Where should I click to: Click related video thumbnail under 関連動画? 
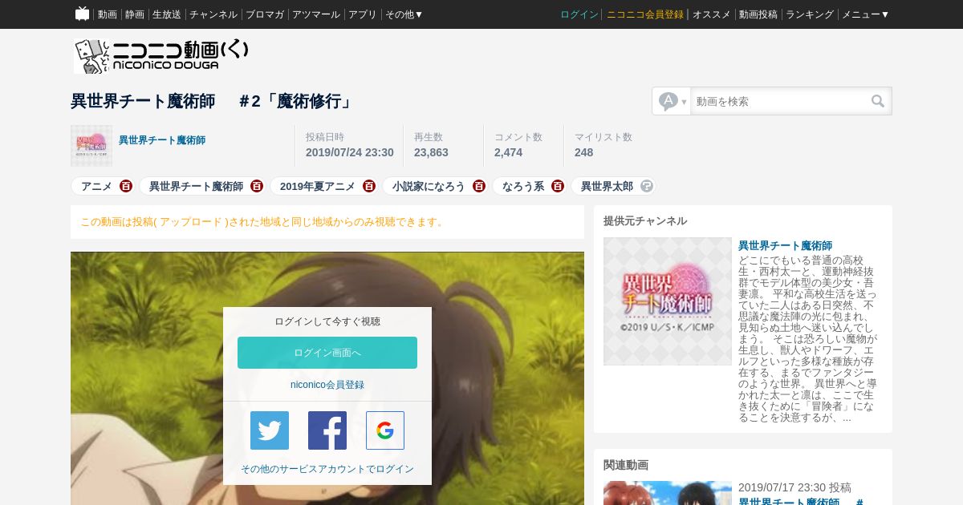pos(668,493)
